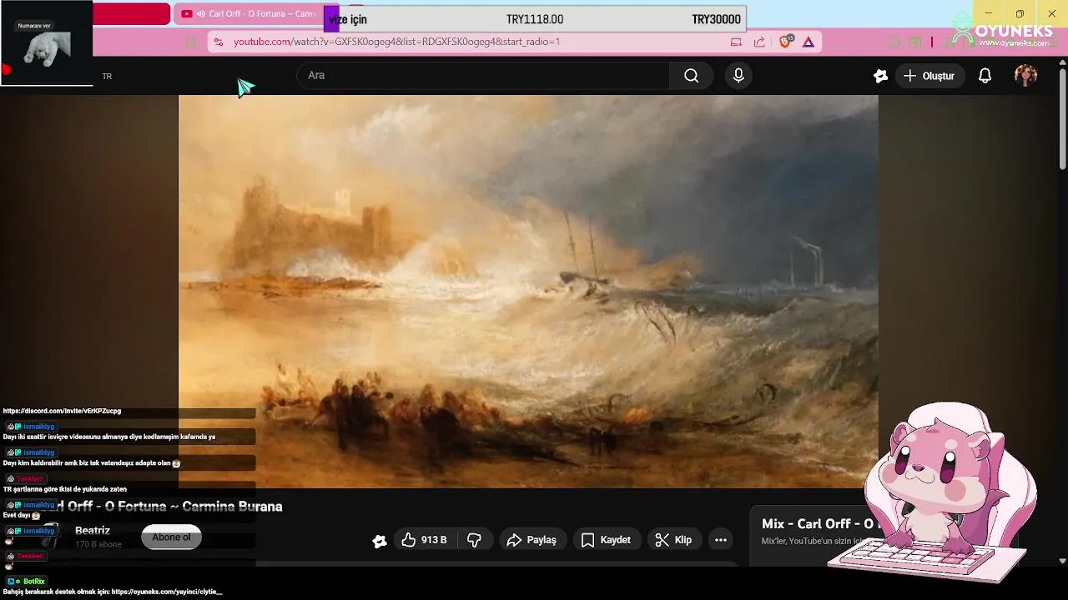The height and width of the screenshot is (600, 1068).
Task: Click the bookmark icon left of address bar
Action: tap(191, 42)
